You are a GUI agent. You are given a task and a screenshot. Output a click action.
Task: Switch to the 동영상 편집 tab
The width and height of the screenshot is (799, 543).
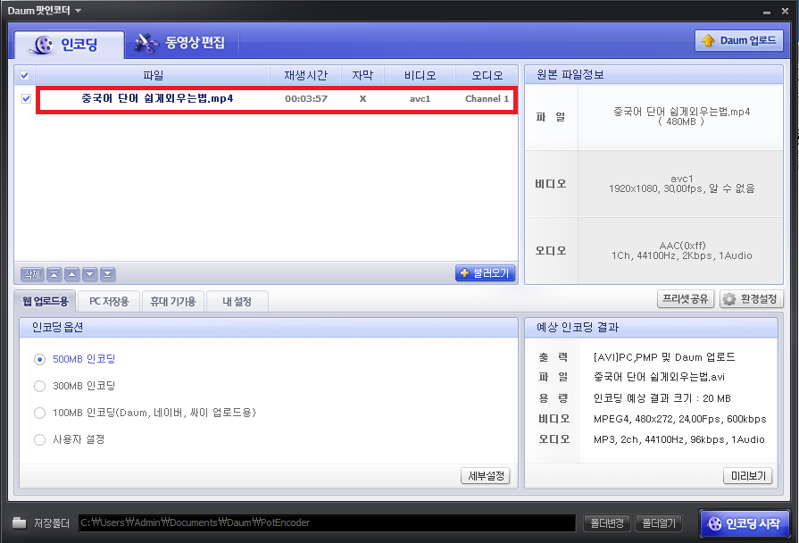coord(179,43)
